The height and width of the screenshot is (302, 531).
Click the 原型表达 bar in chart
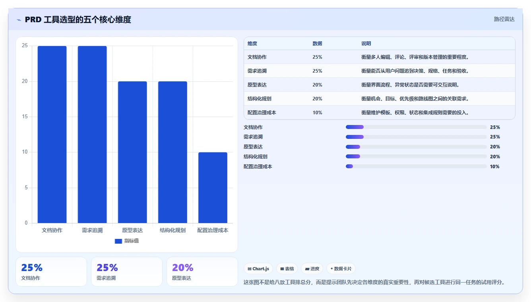(x=132, y=152)
